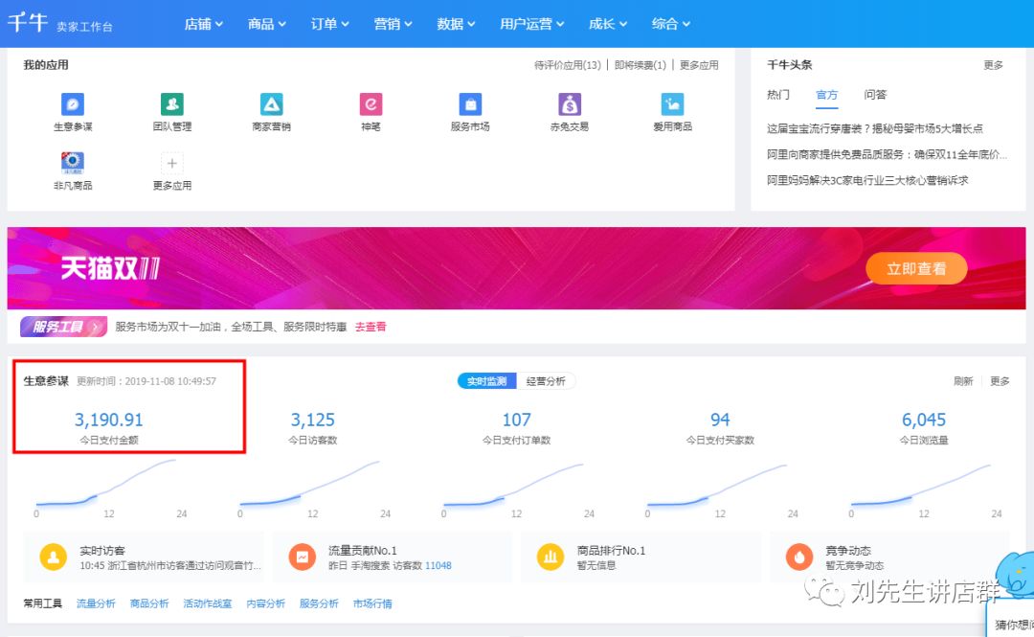1034x637 pixels.
Task: Open 市场行情 tool link
Action: tap(372, 603)
